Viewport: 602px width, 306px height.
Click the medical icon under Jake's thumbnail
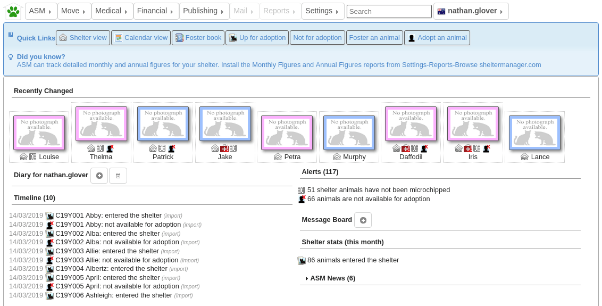click(x=224, y=148)
